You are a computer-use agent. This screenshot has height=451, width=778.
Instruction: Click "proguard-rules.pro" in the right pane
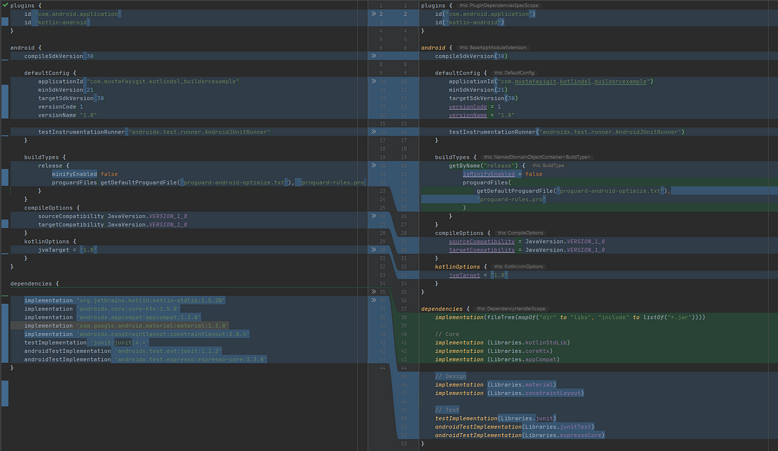click(512, 199)
